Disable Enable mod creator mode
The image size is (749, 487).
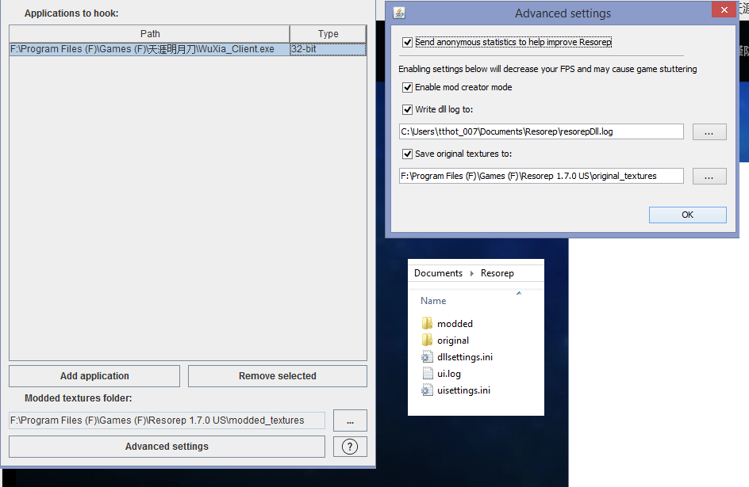pos(407,87)
